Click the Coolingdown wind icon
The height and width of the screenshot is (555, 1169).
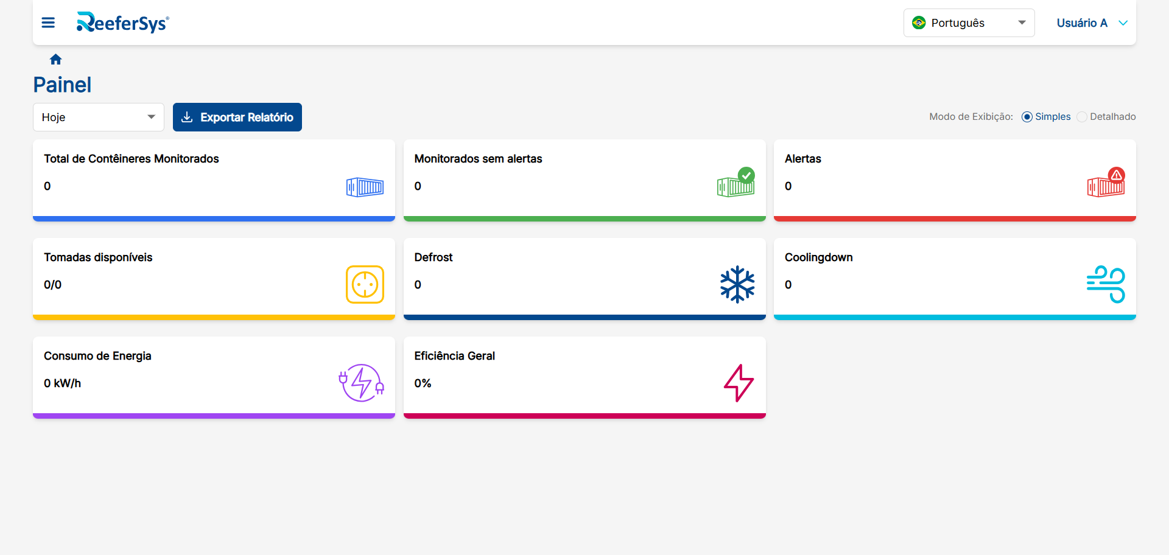[1106, 284]
